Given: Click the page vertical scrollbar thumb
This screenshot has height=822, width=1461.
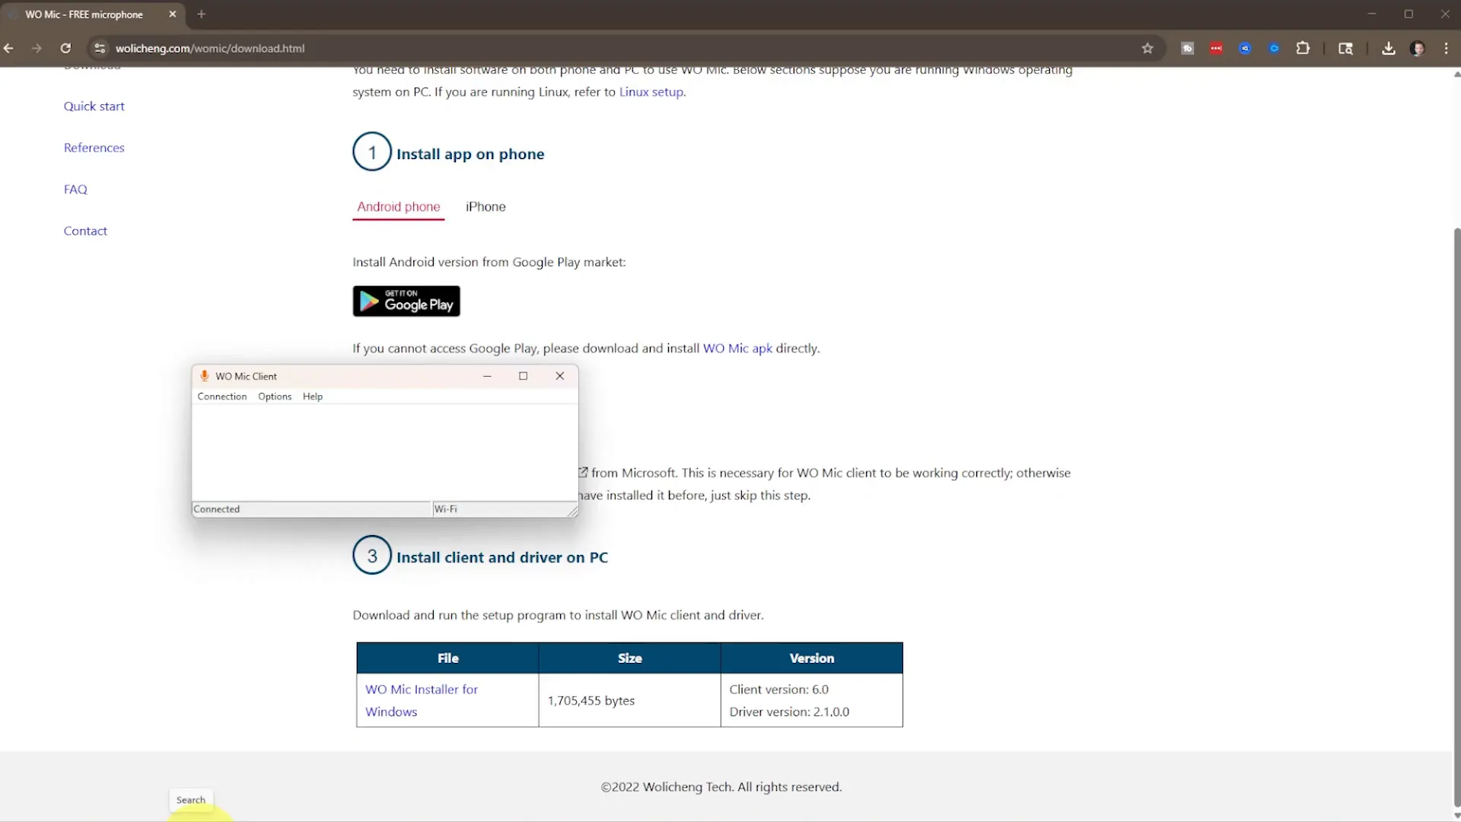Looking at the screenshot, I should click(x=1456, y=518).
